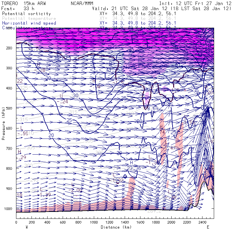Click the XY coordinates beside Horizontal wind speed
Image resolution: width=233 pixels, height=233 pixels.
click(138, 23)
